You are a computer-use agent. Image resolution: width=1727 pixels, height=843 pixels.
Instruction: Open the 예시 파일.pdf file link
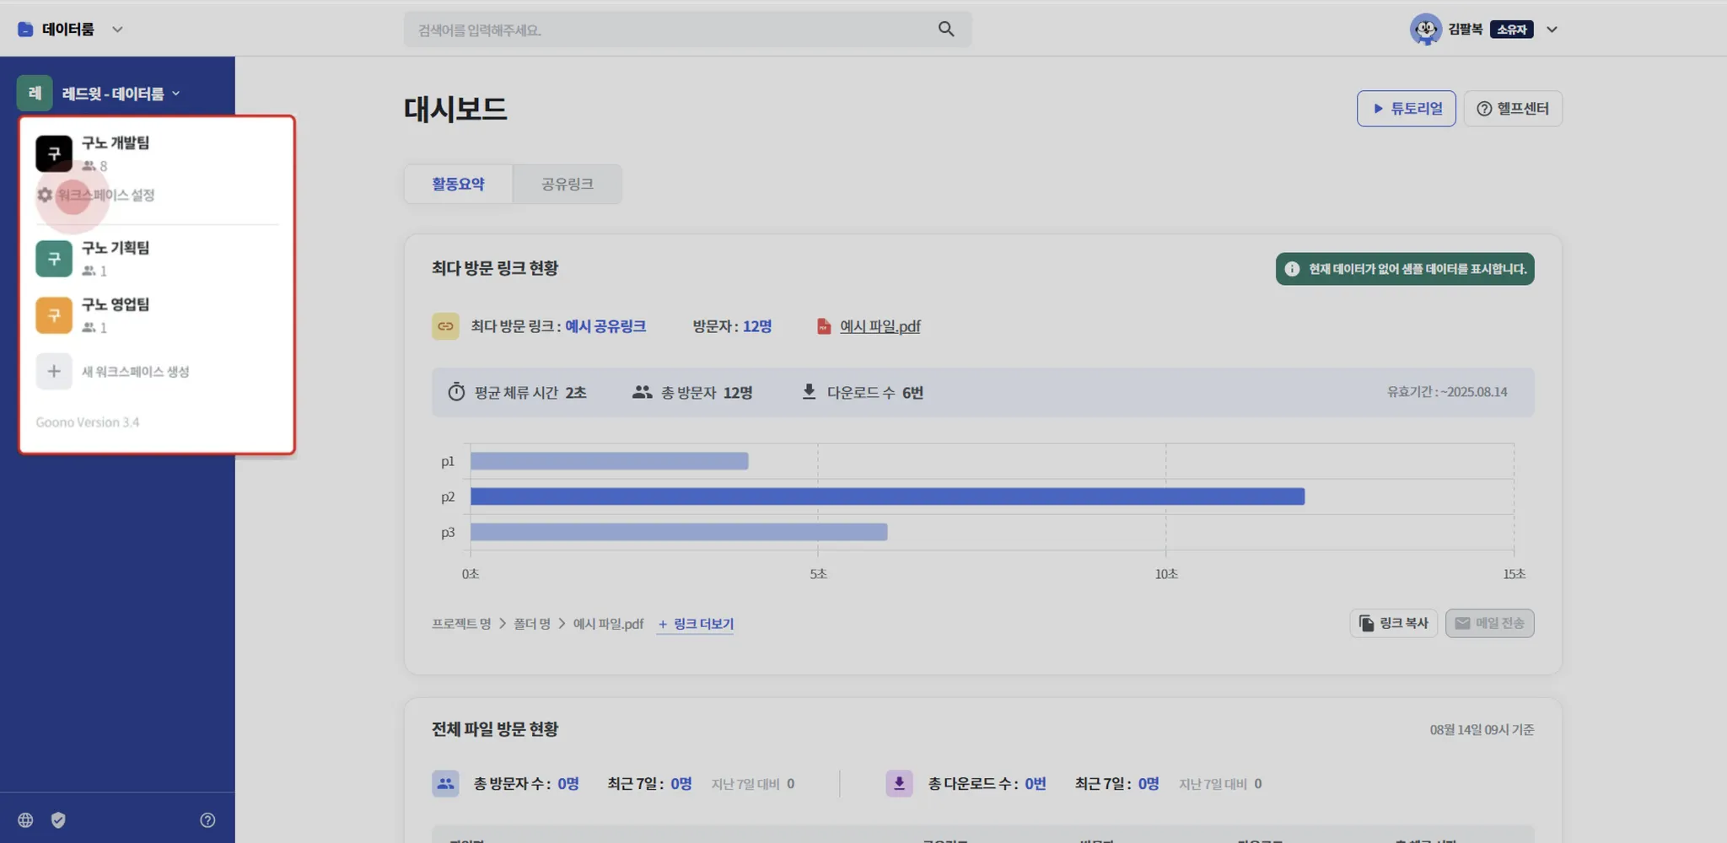(880, 326)
